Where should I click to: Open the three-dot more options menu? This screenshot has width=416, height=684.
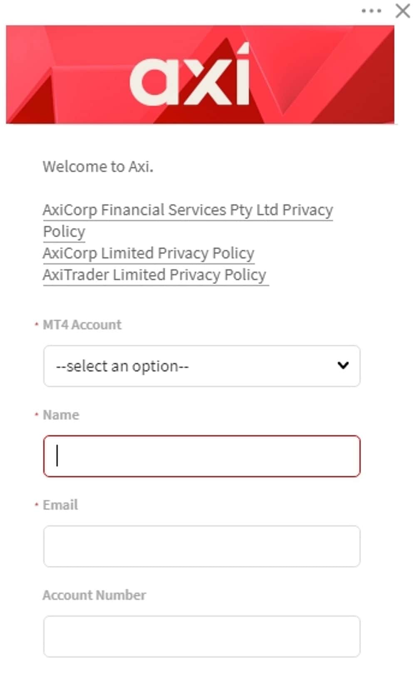[371, 11]
